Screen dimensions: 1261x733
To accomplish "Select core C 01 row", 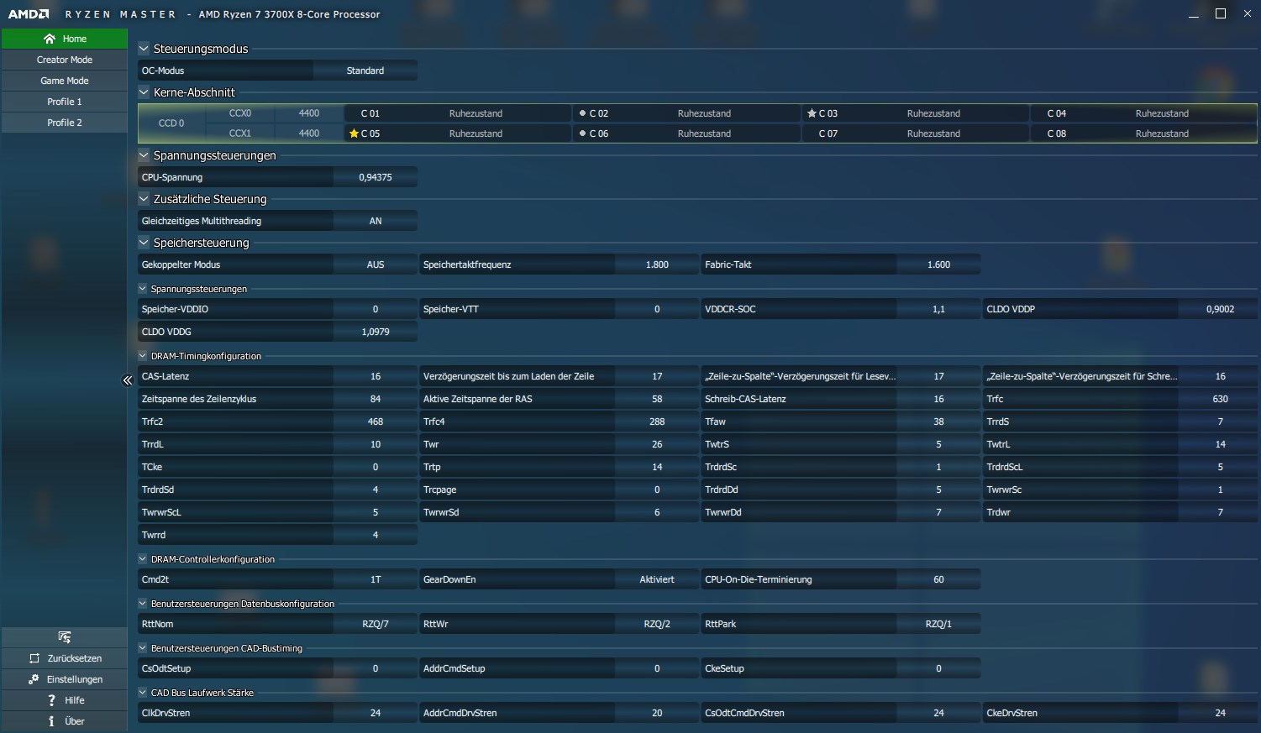I will pos(458,113).
